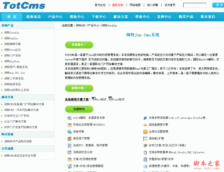Image resolution: width=224 pixels, height=172 pixels.
Task: Open 淘特OA协同办公系统 sidebar link
Action: pos(17,90)
